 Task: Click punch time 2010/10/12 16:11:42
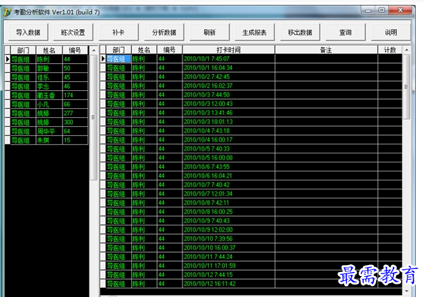click(x=210, y=284)
